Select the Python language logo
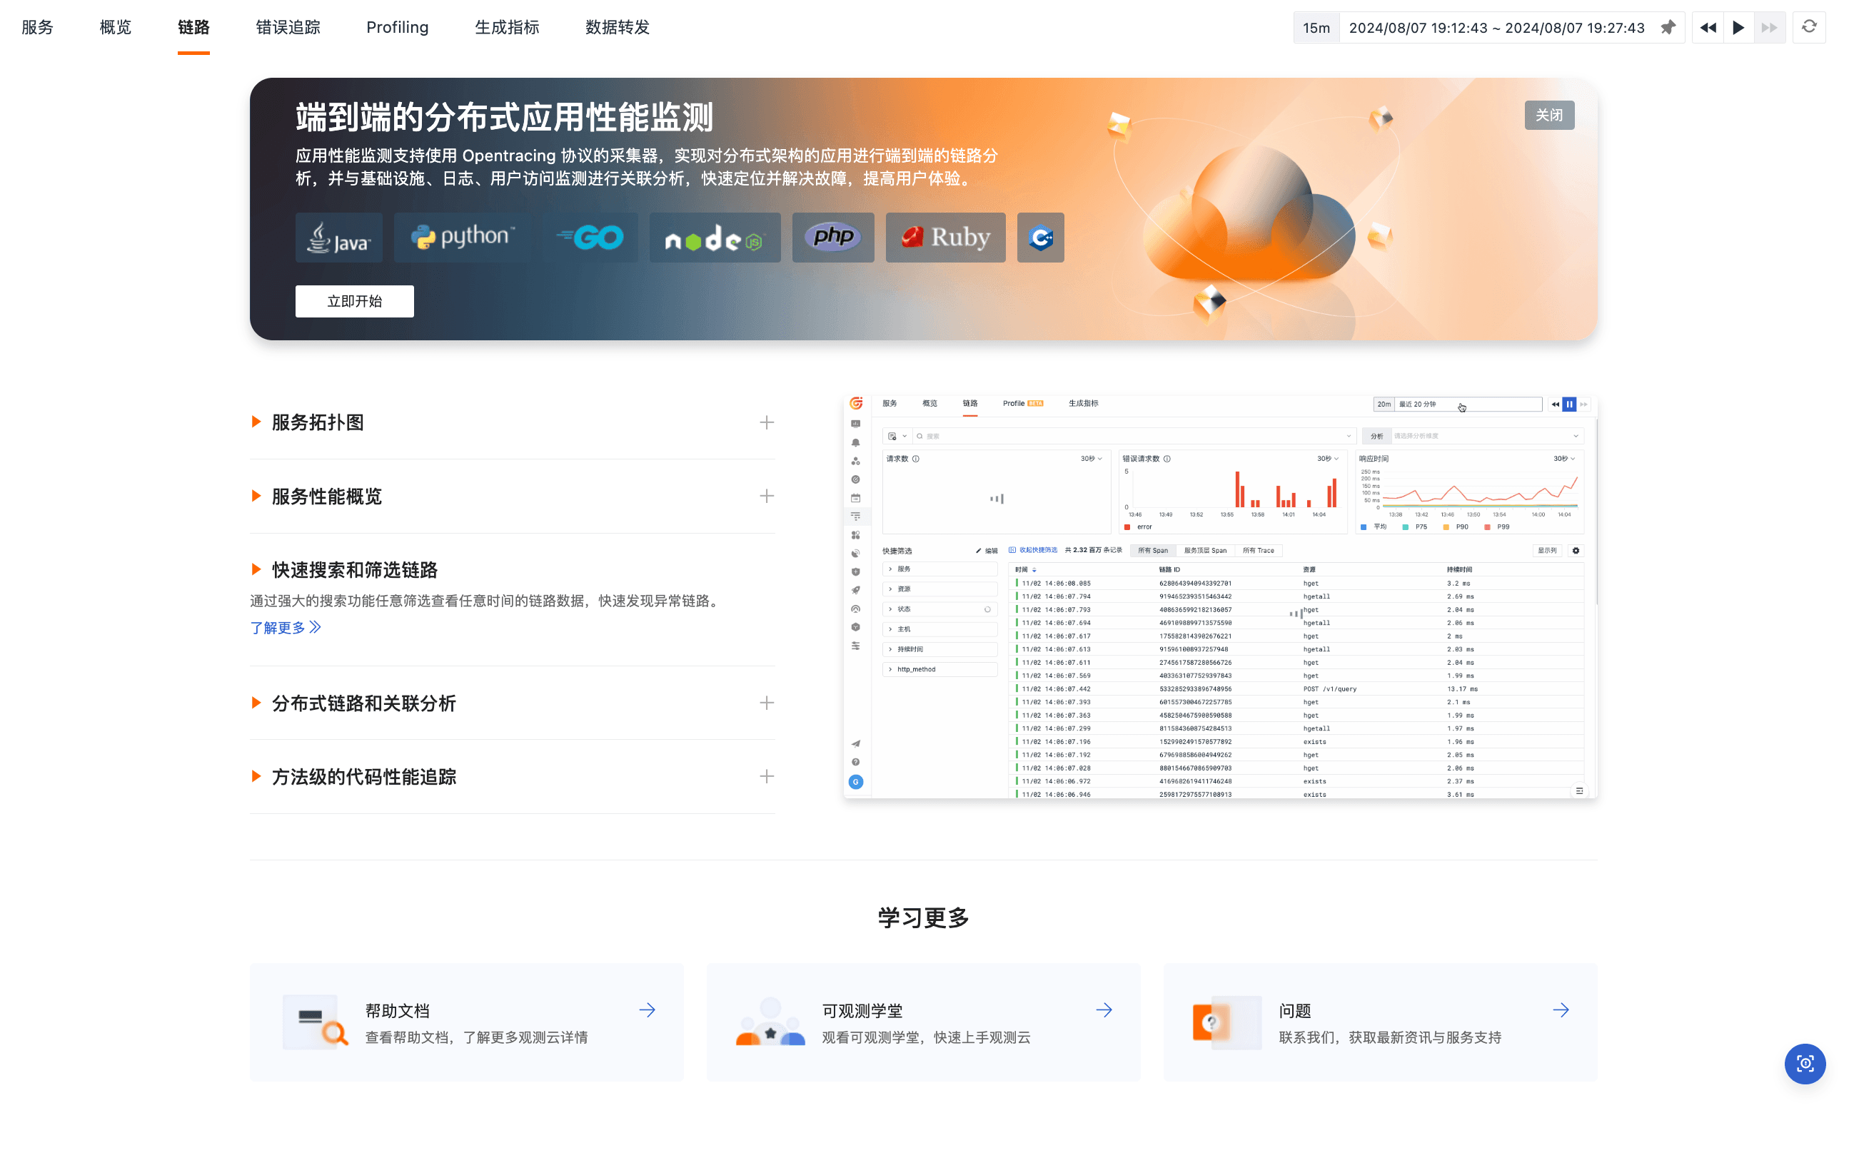The image size is (1849, 1160). pos(462,238)
